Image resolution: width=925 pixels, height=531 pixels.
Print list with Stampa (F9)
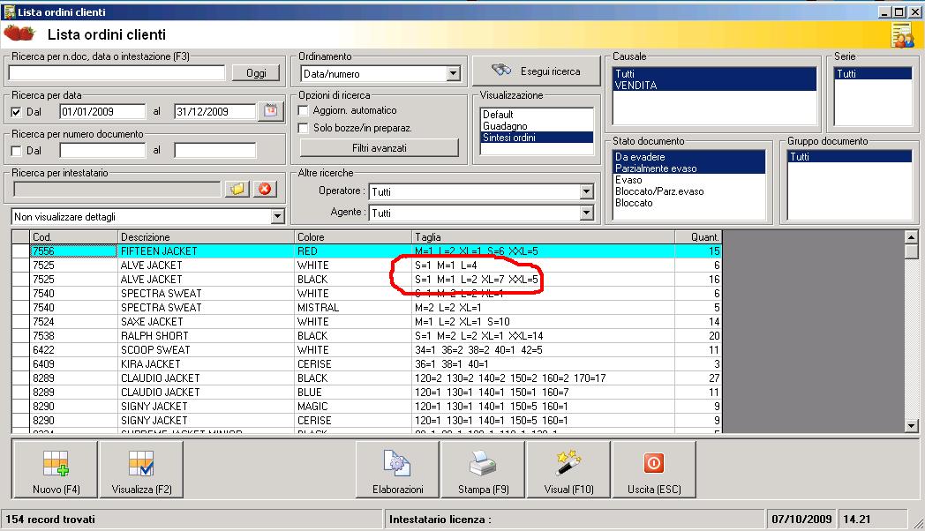(x=483, y=469)
